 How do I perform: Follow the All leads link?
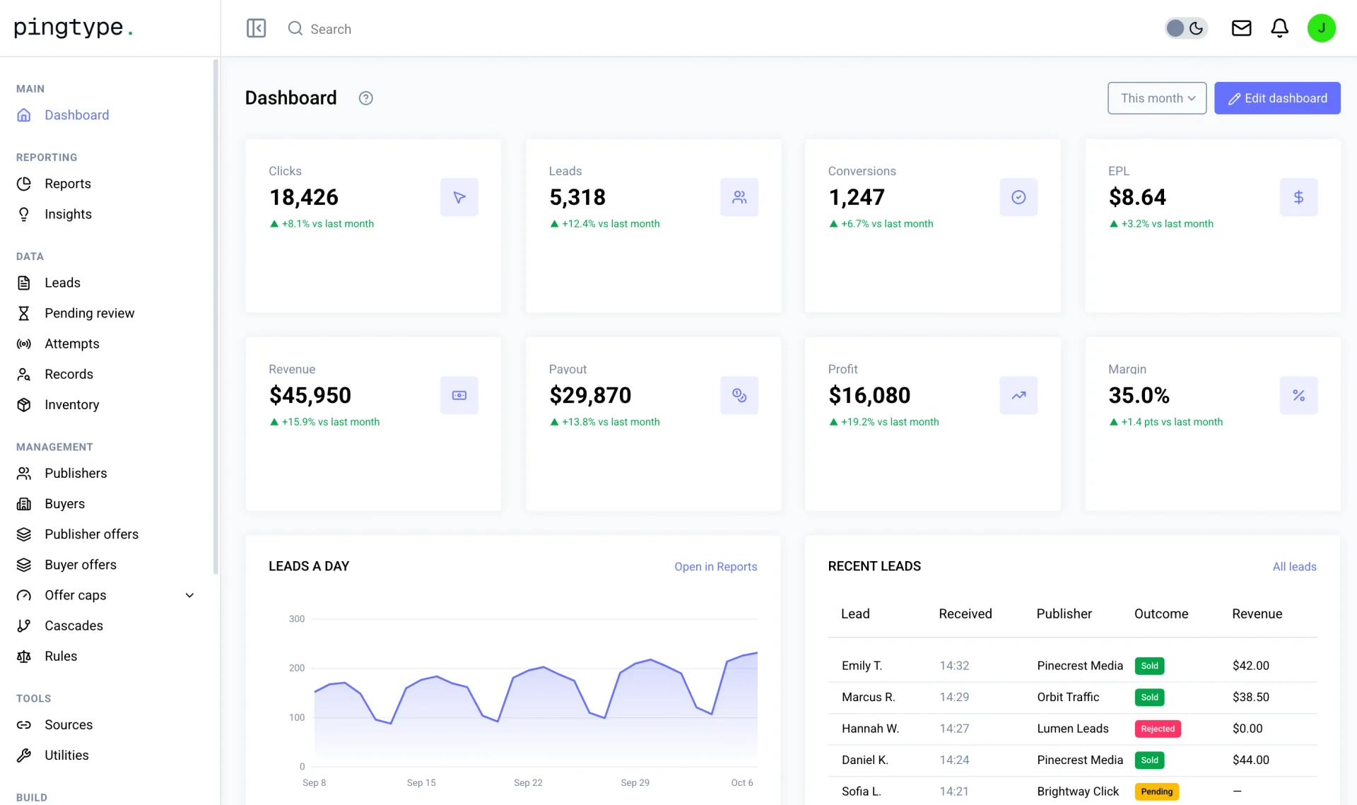[x=1294, y=567]
